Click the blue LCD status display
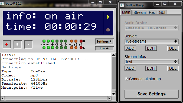The height and width of the screenshot is (103, 183). 58,23
